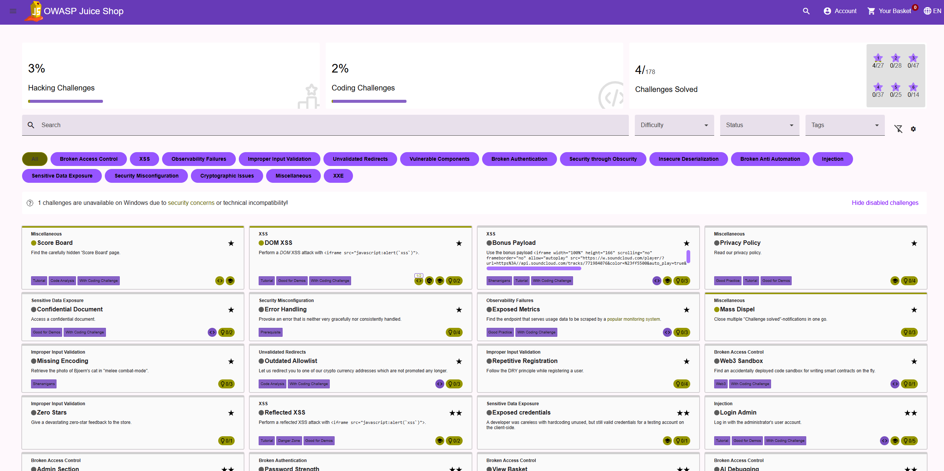The image size is (944, 471).
Task: Expand the Tags dropdown
Action: click(845, 125)
